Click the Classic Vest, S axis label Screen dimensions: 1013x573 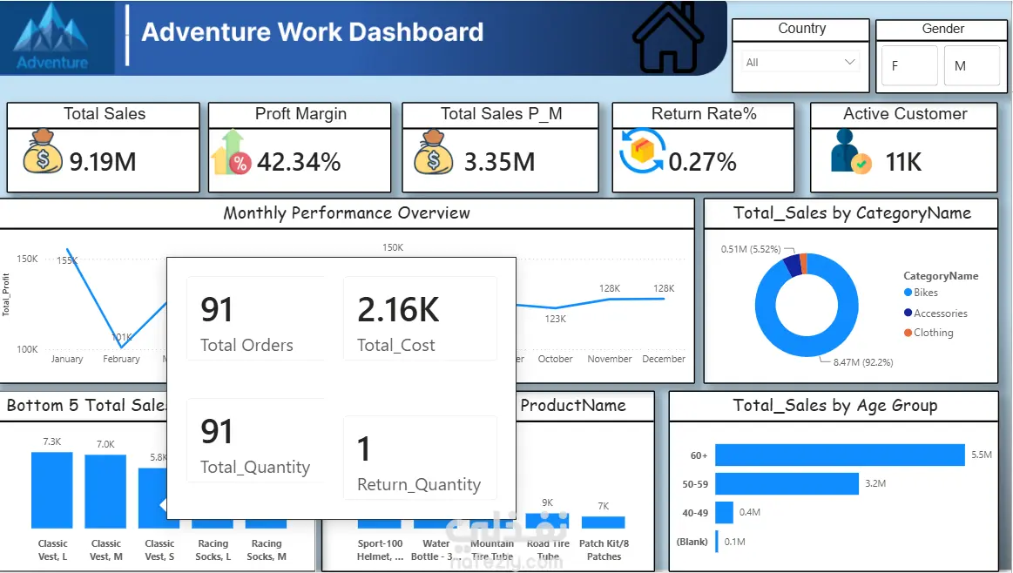click(x=159, y=549)
